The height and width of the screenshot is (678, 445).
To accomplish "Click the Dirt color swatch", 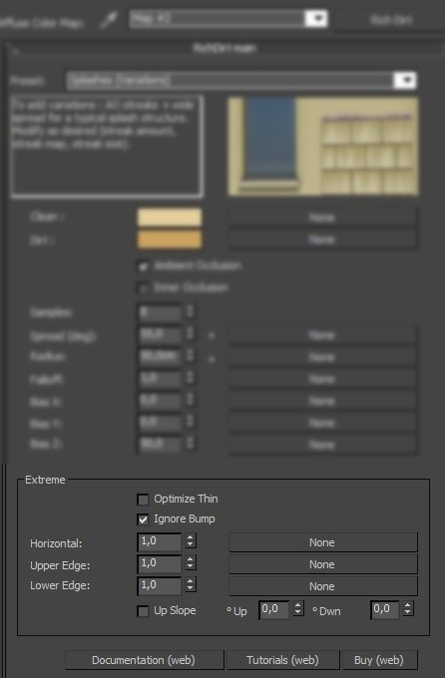I will [x=170, y=239].
